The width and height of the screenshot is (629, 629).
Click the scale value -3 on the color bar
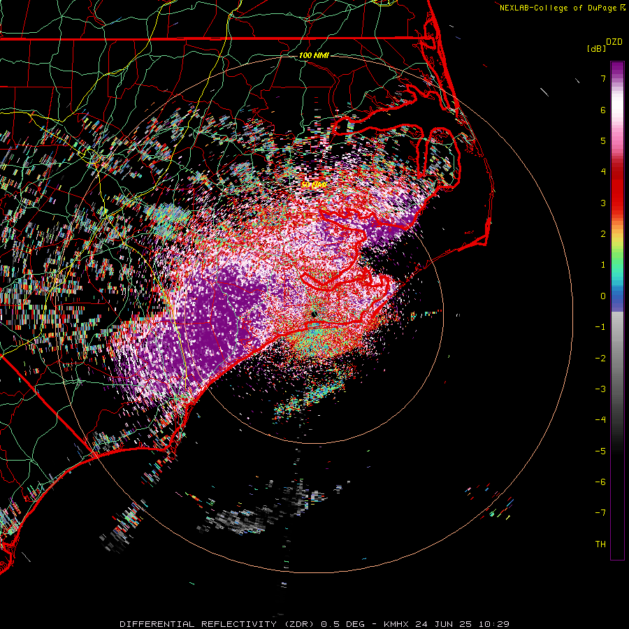tap(600, 389)
